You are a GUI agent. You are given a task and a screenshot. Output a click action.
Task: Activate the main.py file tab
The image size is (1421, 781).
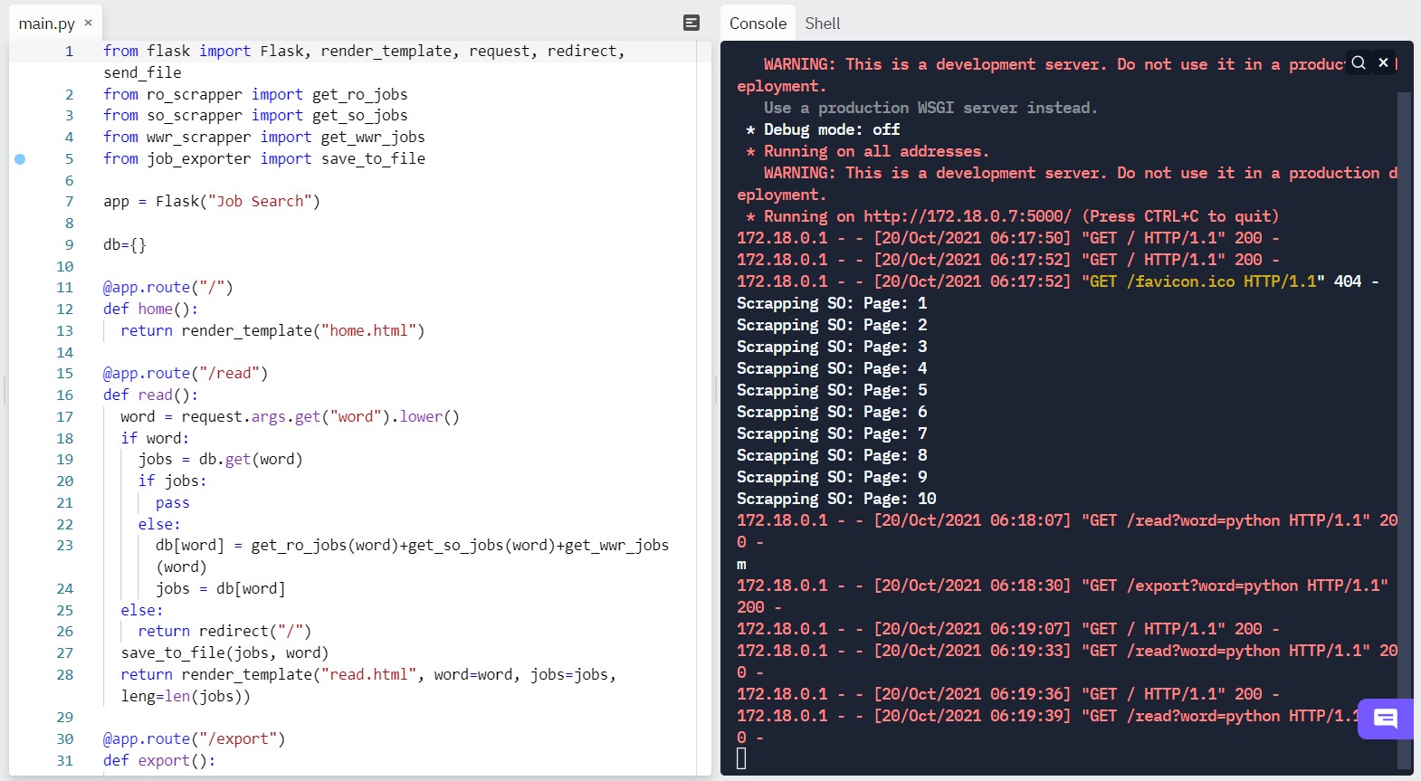46,24
